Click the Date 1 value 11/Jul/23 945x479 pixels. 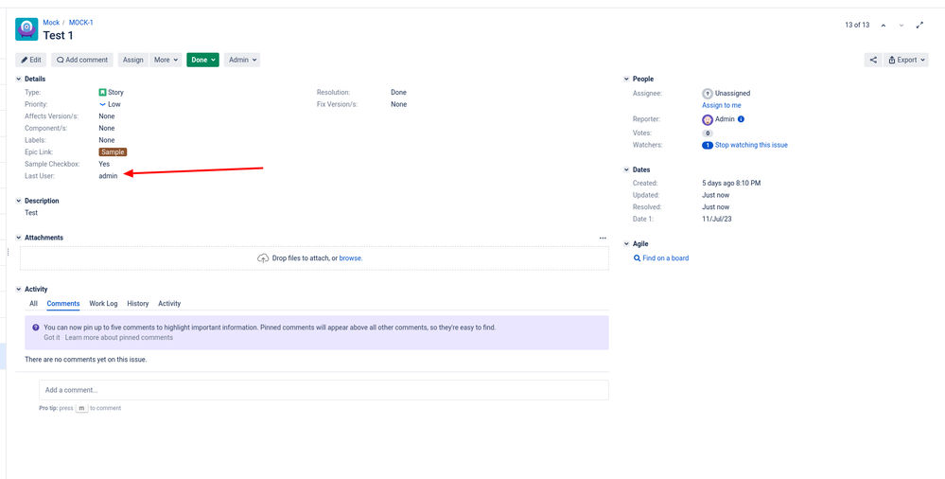717,219
